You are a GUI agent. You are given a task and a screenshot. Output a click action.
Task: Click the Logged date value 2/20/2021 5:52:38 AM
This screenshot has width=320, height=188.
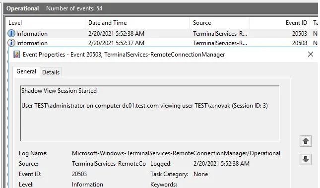[x=221, y=164]
